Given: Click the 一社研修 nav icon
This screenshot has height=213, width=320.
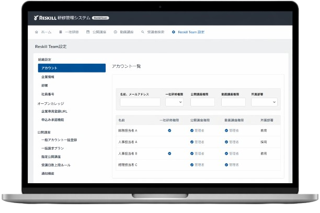Looking at the screenshot, I should pyautogui.click(x=61, y=32).
